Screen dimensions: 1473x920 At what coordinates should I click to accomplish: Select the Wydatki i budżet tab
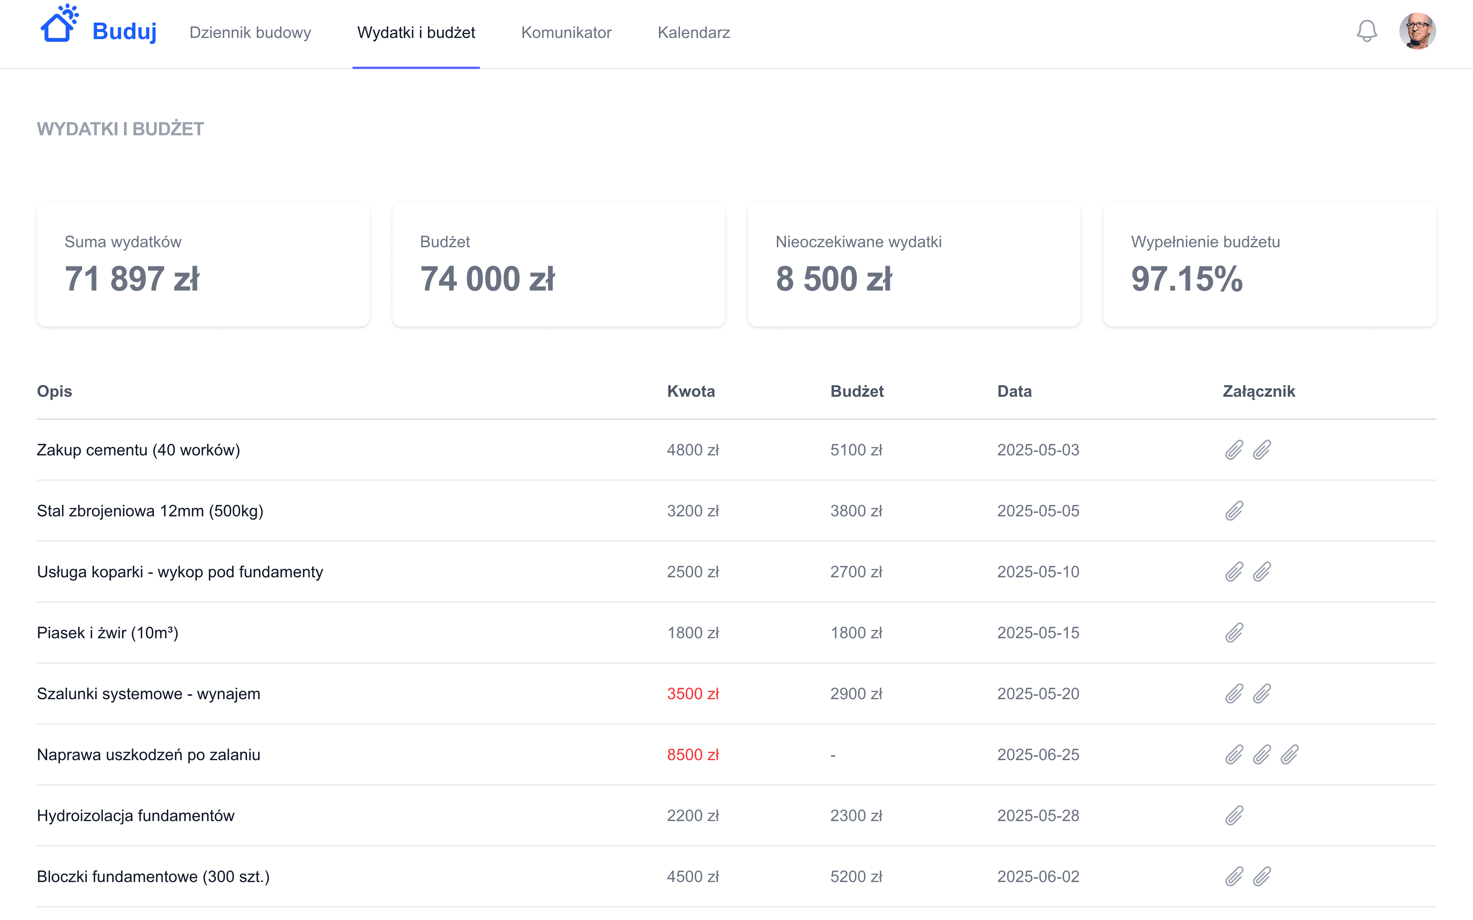[x=416, y=32]
